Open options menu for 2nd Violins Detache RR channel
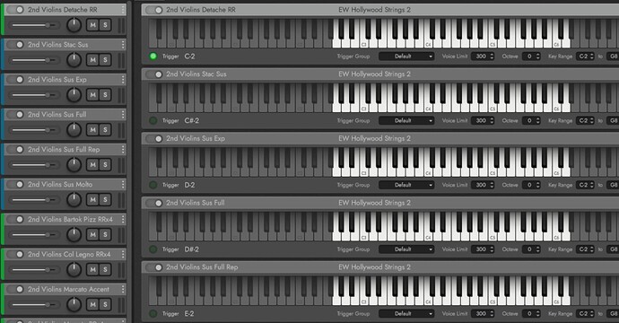Image resolution: width=619 pixels, height=323 pixels. [123, 10]
